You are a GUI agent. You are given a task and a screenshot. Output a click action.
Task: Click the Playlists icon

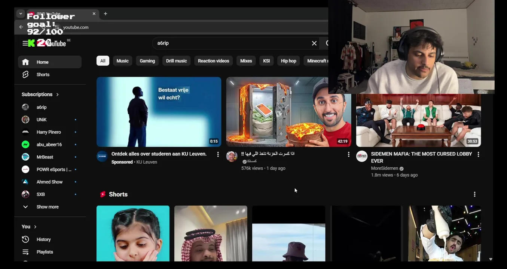[25, 252]
